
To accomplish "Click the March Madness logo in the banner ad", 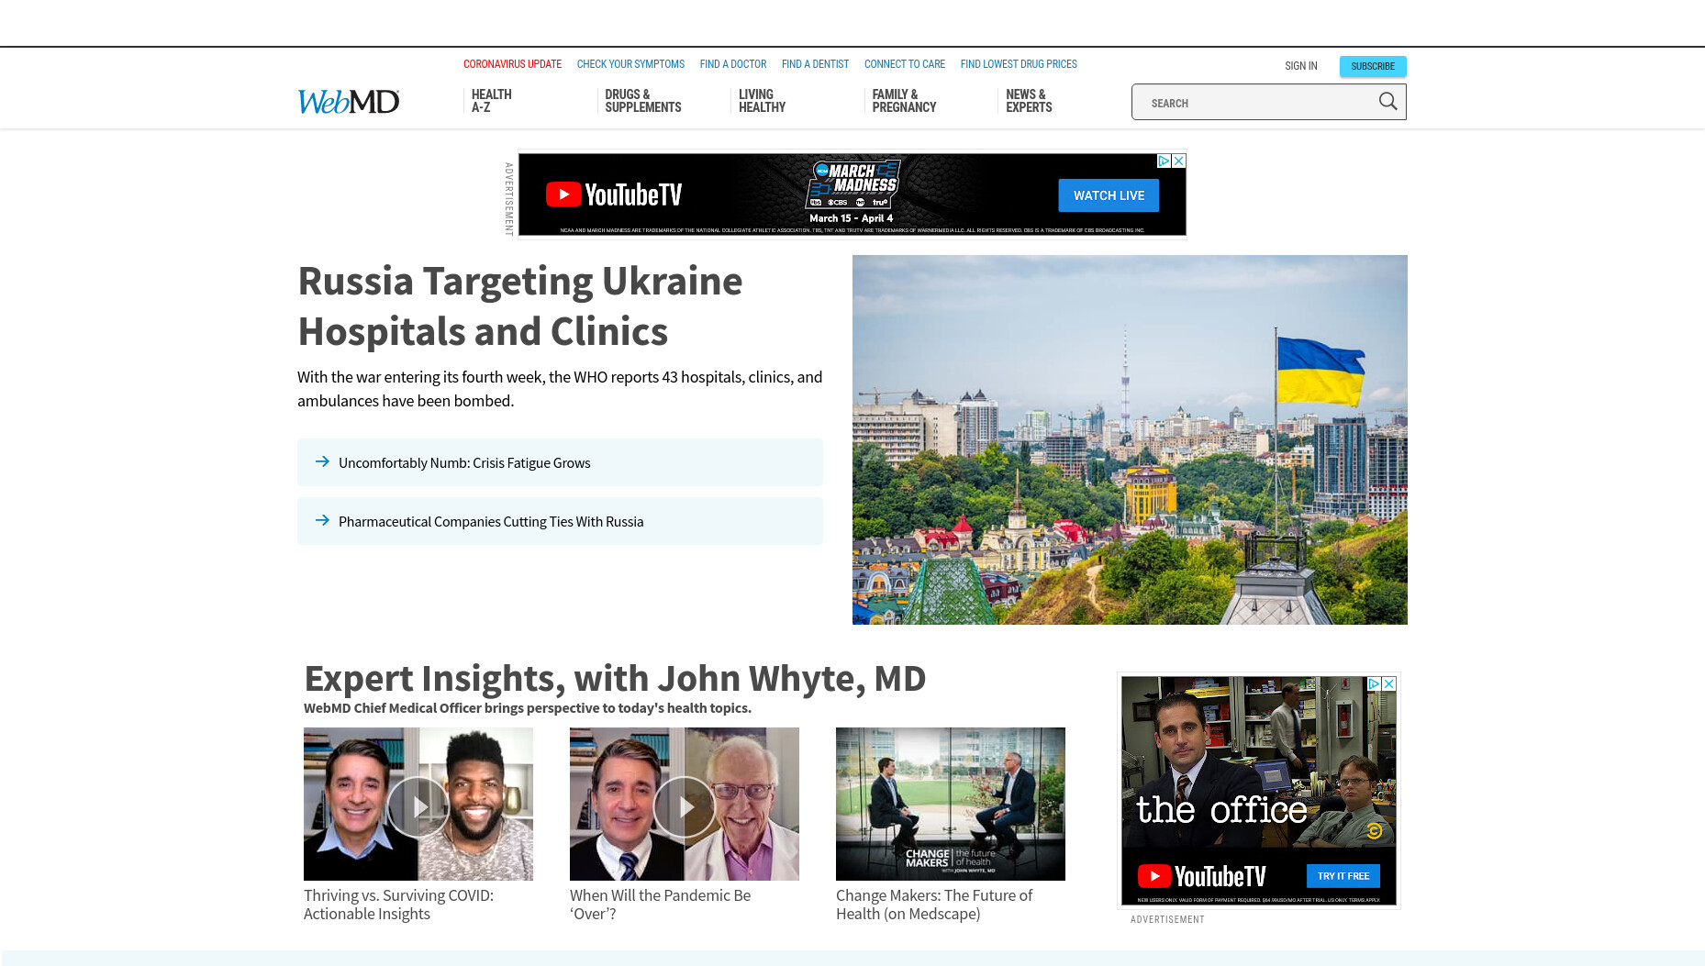I will click(x=853, y=184).
